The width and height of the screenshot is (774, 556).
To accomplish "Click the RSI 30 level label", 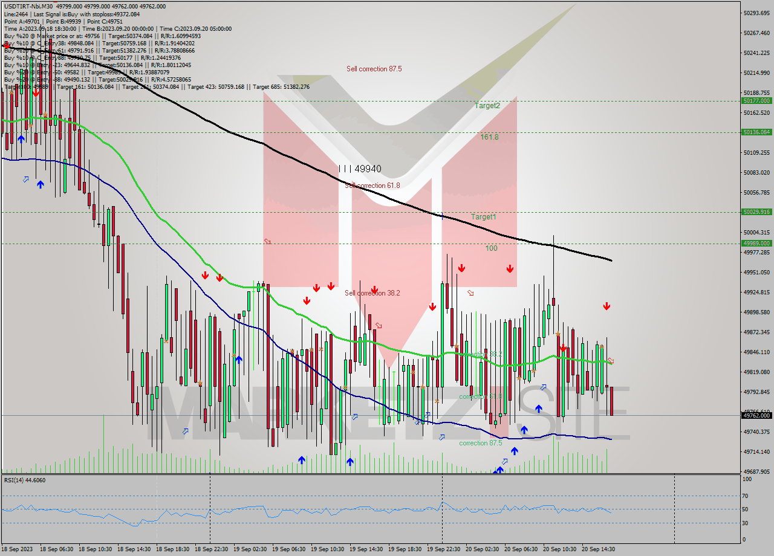I will click(x=746, y=523).
